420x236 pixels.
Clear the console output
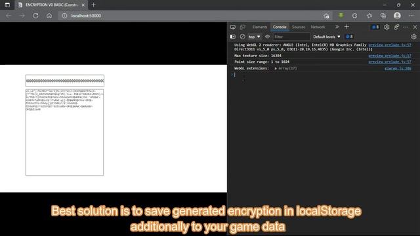[x=242, y=37]
